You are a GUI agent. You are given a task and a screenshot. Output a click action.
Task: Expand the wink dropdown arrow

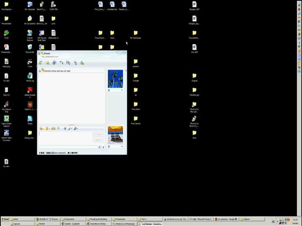point(49,129)
